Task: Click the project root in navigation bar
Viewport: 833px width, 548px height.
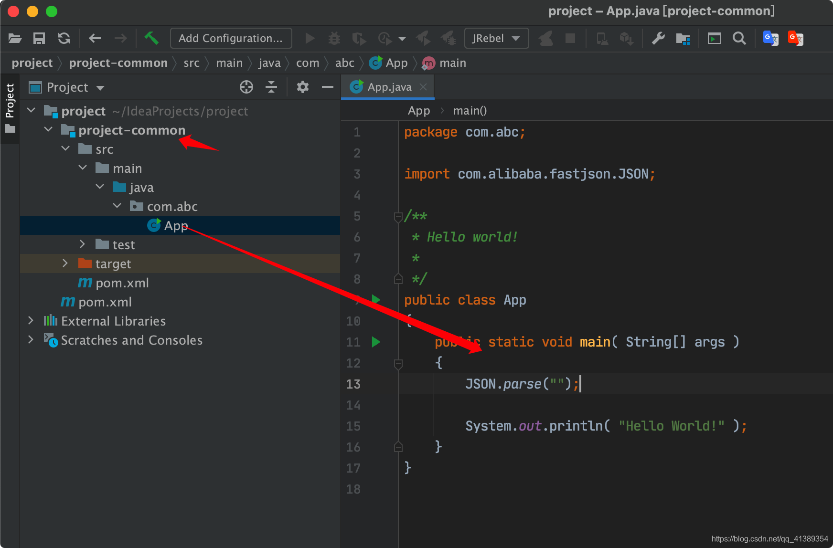Action: [32, 63]
